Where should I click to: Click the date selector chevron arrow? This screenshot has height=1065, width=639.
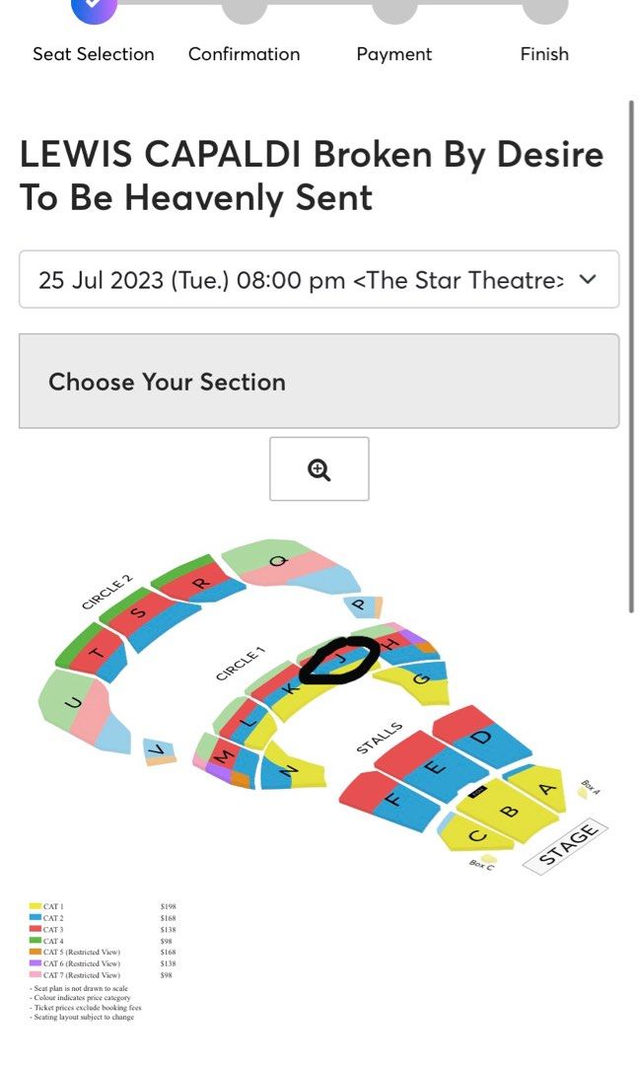click(x=586, y=280)
